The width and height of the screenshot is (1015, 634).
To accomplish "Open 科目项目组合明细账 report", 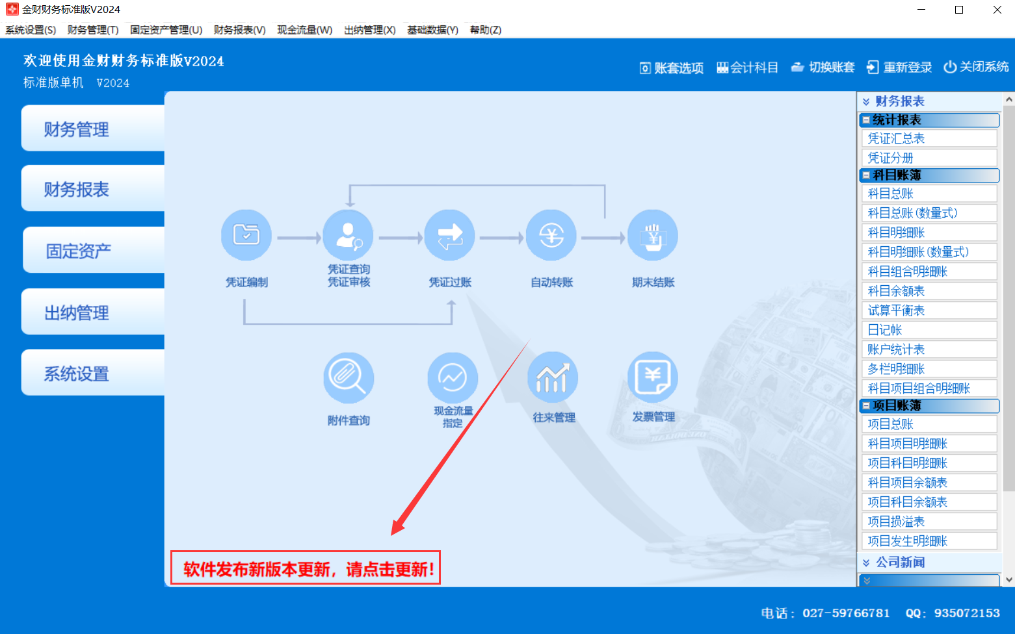I will pyautogui.click(x=929, y=388).
